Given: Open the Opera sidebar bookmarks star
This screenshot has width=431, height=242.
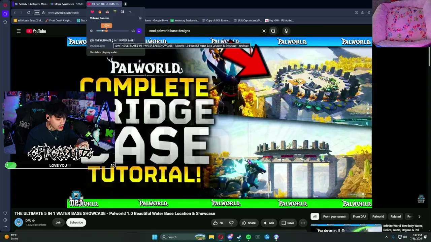Looking at the screenshot, I should 5,22.
